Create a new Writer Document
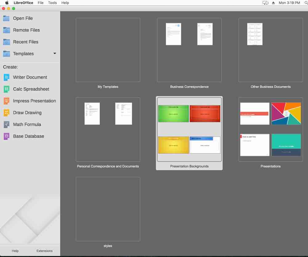Image resolution: width=308 pixels, height=257 pixels. point(30,77)
